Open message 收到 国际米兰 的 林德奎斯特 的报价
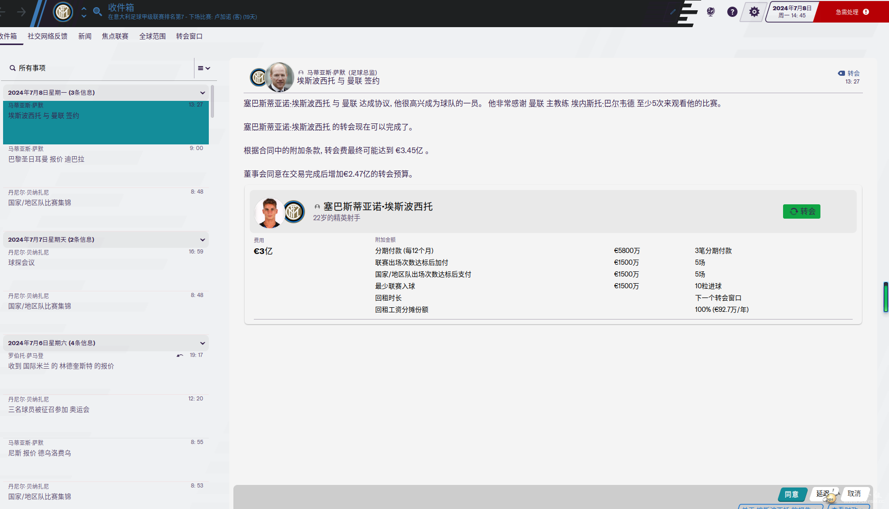The image size is (889, 509). click(106, 373)
